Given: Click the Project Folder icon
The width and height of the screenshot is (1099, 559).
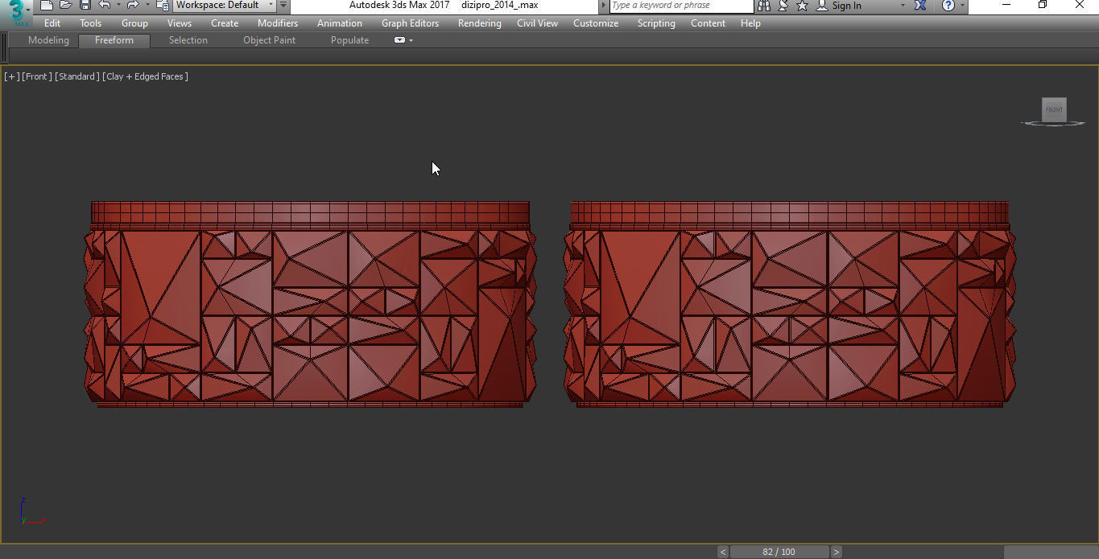Looking at the screenshot, I should (162, 6).
